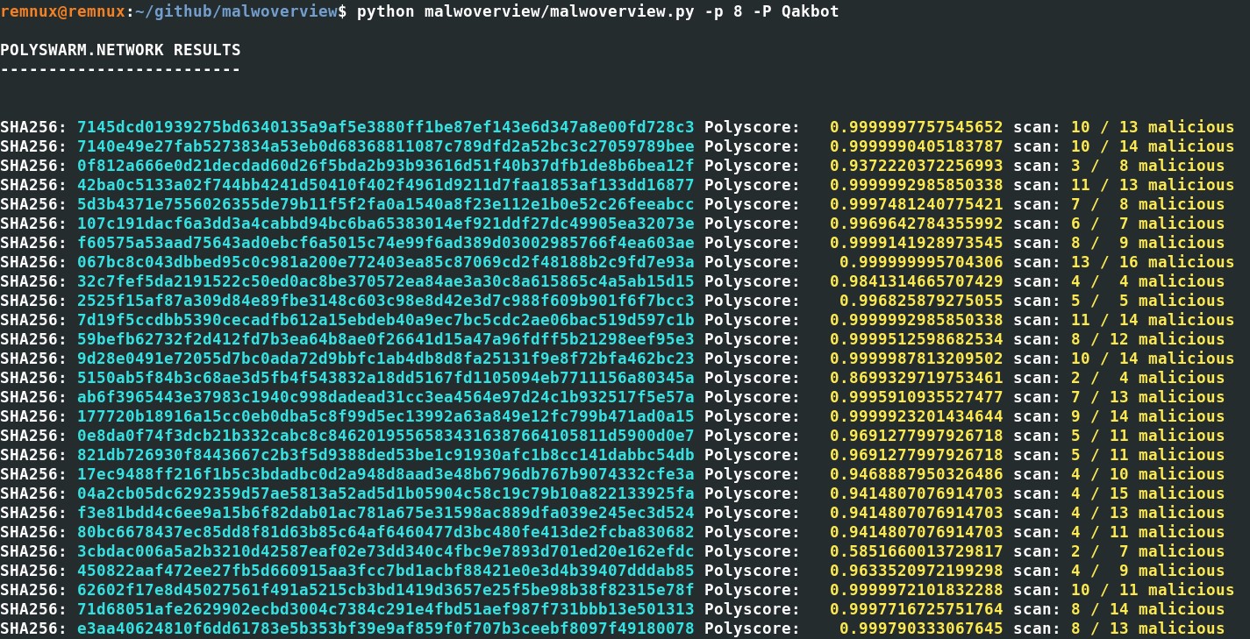Screen dimensions: 1250x639
Task: Click the POLYSWARM.NETWORK RESULTS heading
Action: tap(120, 50)
